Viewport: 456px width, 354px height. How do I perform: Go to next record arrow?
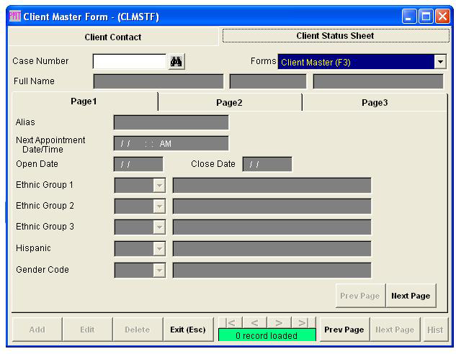click(279, 322)
